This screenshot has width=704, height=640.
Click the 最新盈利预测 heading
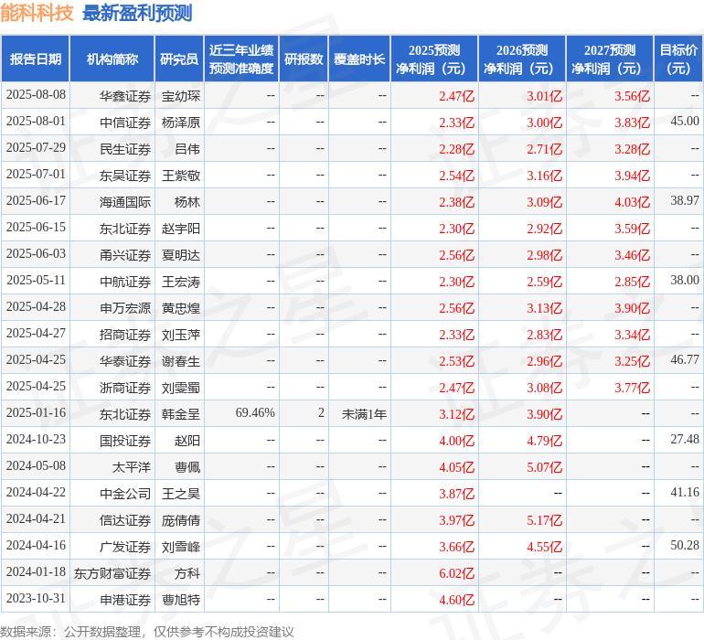click(x=137, y=13)
